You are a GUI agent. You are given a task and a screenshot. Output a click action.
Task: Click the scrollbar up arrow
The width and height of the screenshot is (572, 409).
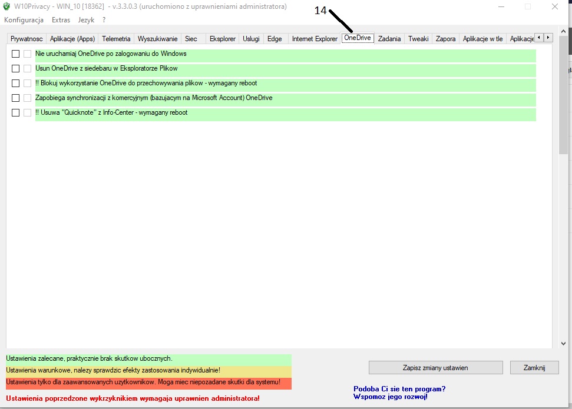(x=563, y=31)
